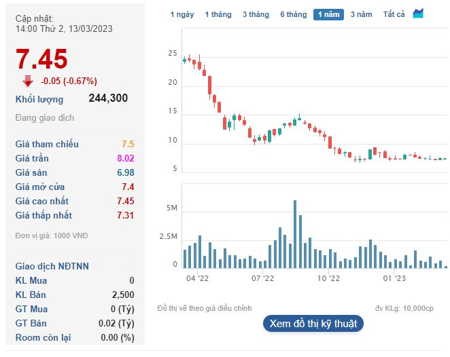Click the 07 '22 axis marker
This screenshot has height=357, width=450.
tap(262, 278)
